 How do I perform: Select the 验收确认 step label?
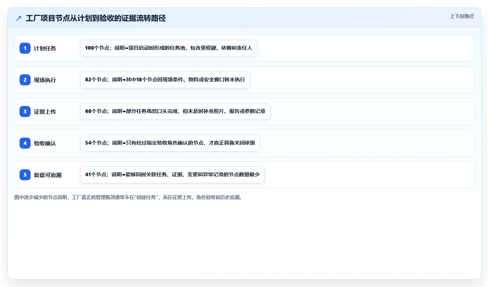[x=45, y=143]
